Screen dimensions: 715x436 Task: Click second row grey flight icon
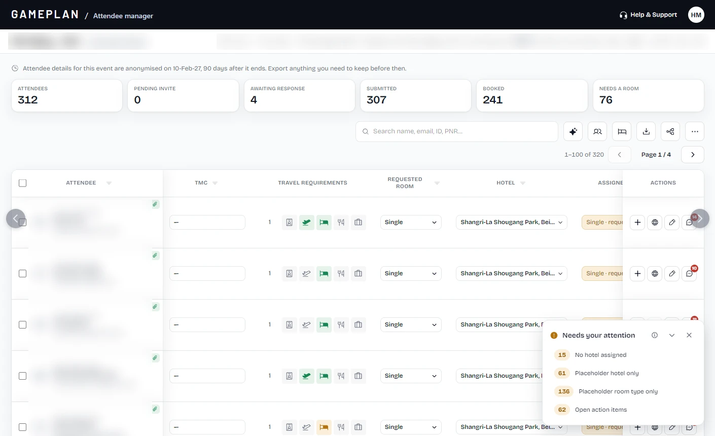[x=306, y=273]
